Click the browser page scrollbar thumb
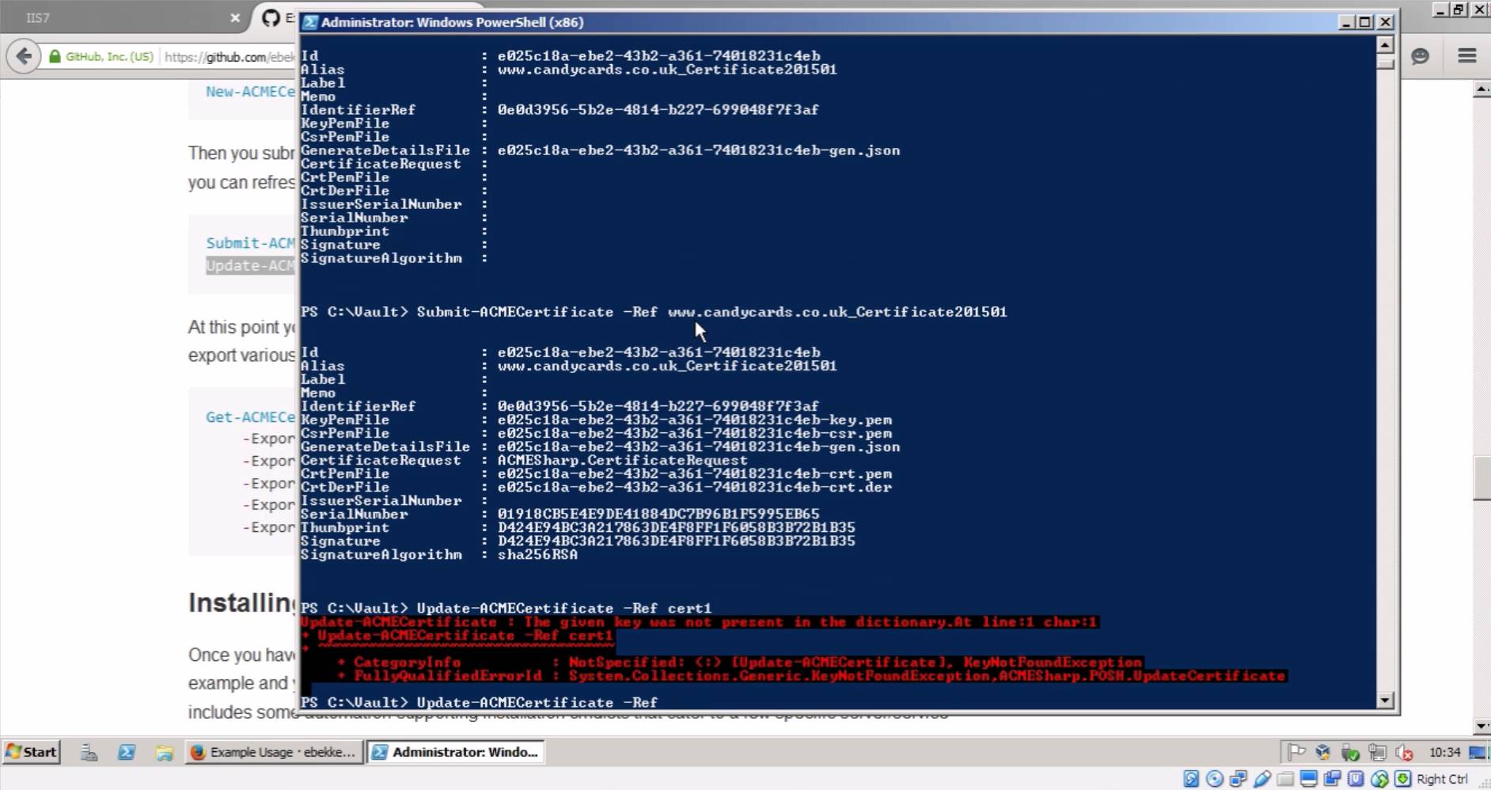The height and width of the screenshot is (790, 1491). (x=1482, y=478)
